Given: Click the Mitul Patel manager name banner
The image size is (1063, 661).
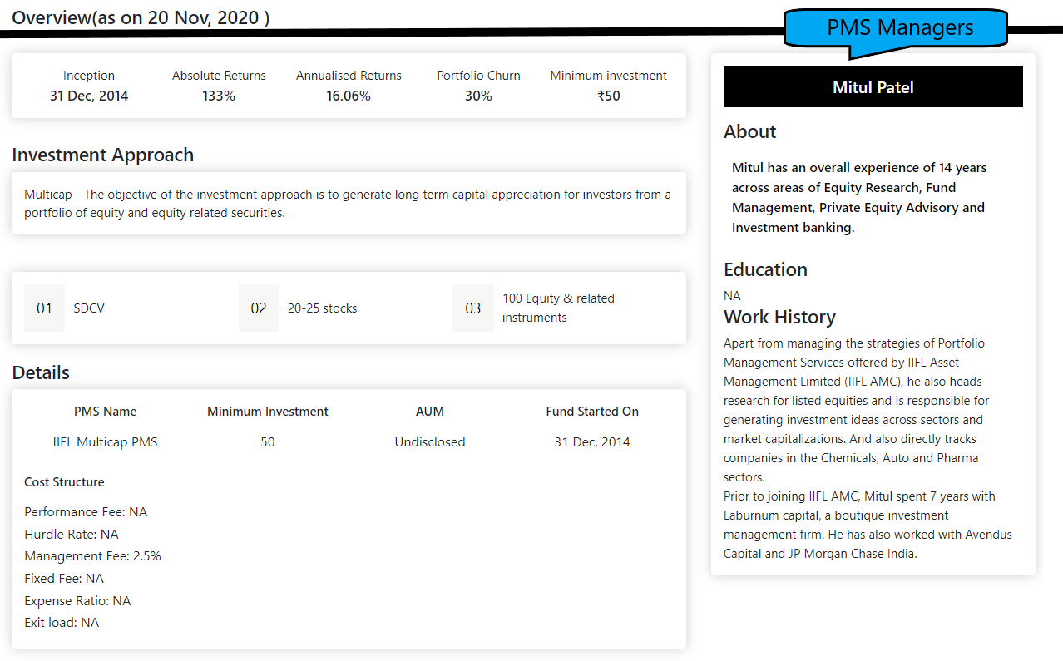Looking at the screenshot, I should (x=873, y=86).
